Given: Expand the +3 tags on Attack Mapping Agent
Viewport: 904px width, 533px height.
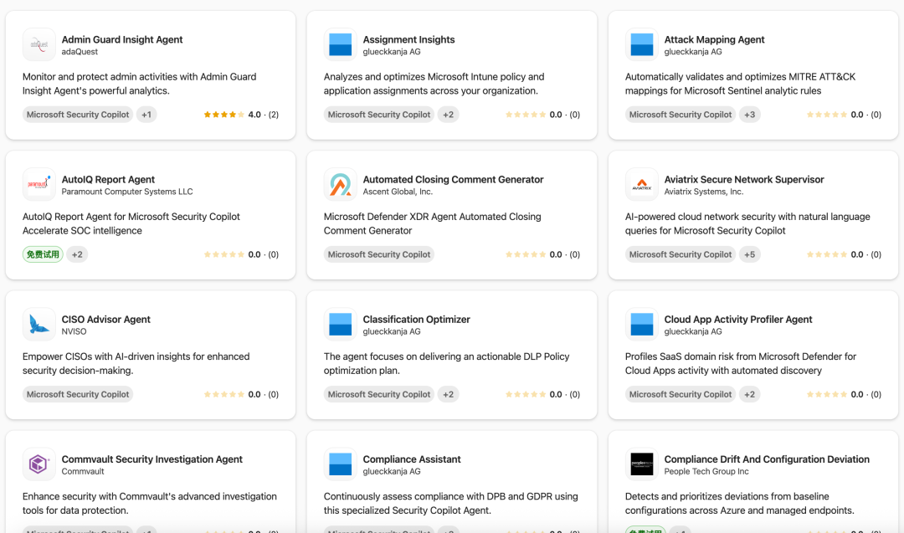Looking at the screenshot, I should tap(749, 115).
